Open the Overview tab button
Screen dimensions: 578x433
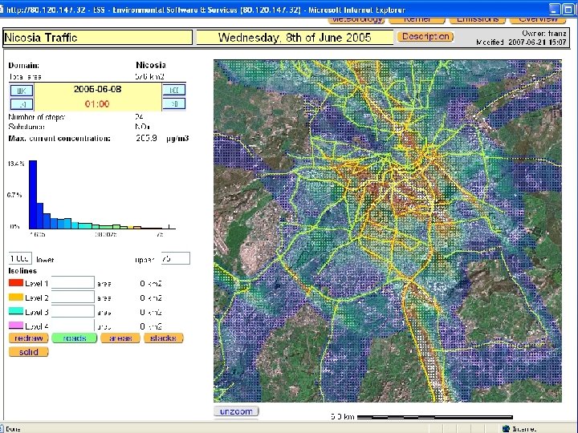pos(538,20)
